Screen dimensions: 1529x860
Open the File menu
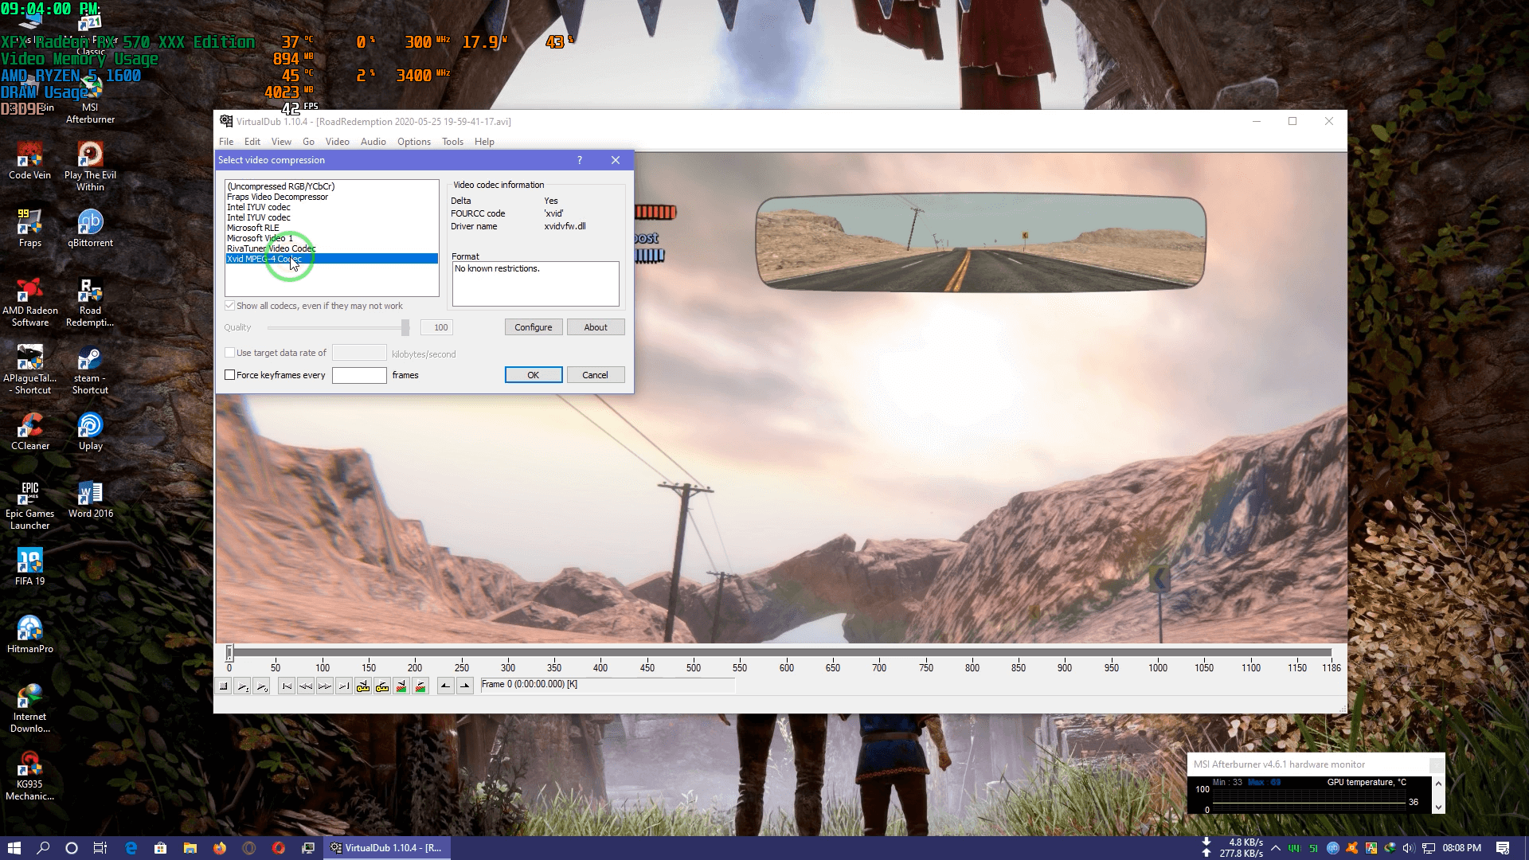coord(226,142)
